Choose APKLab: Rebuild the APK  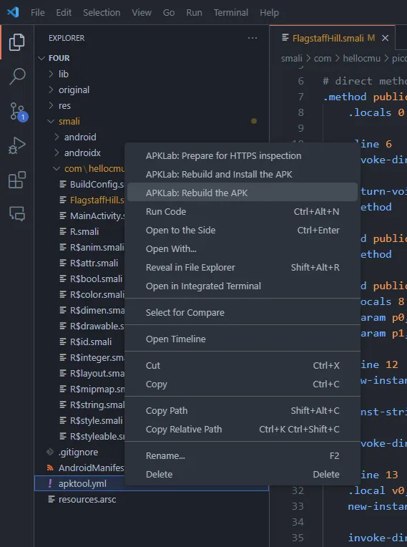click(x=242, y=193)
